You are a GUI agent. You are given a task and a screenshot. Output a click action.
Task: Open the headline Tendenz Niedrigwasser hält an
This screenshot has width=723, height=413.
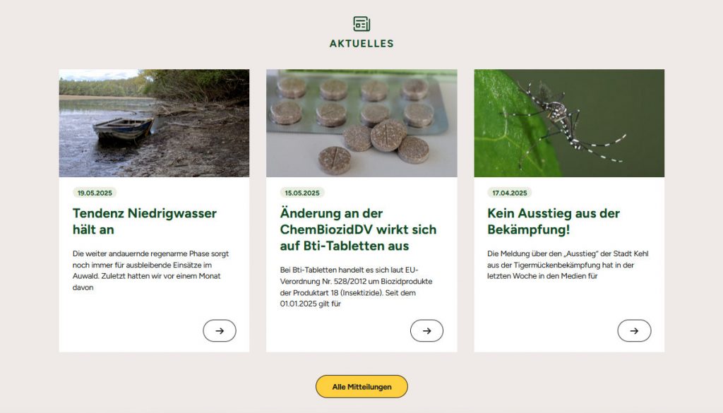(x=144, y=221)
